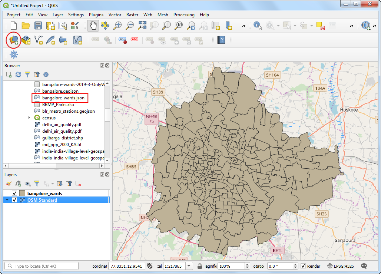Open the Identify Features tool
This screenshot has height=274, width=381.
click(258, 26)
